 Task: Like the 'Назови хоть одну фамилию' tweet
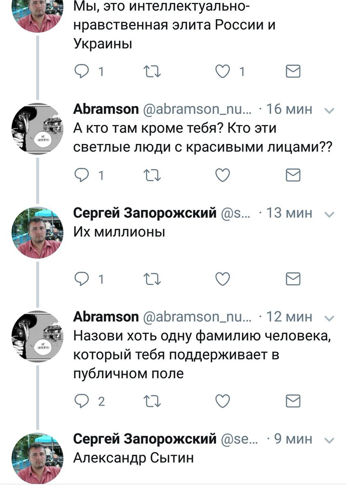223,400
